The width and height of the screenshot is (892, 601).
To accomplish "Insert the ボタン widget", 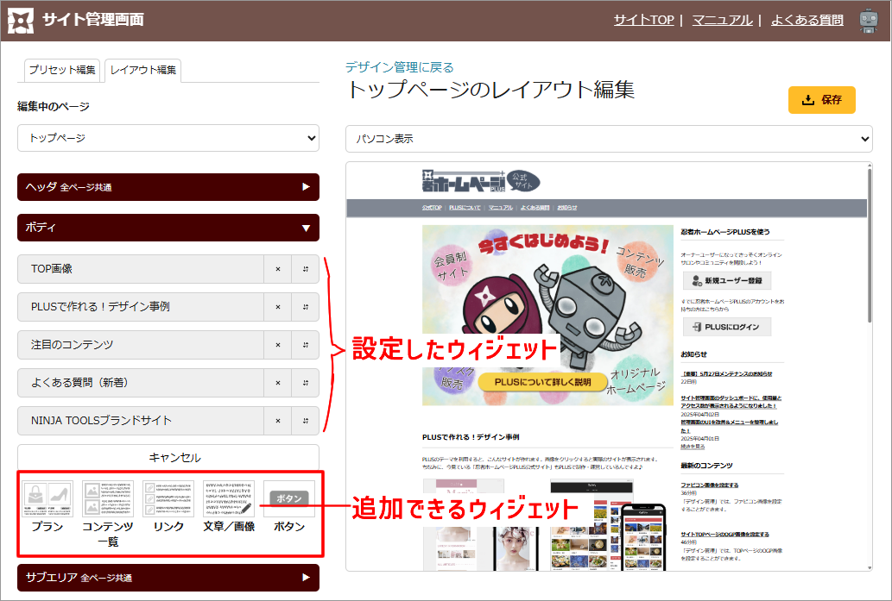I will pos(288,500).
